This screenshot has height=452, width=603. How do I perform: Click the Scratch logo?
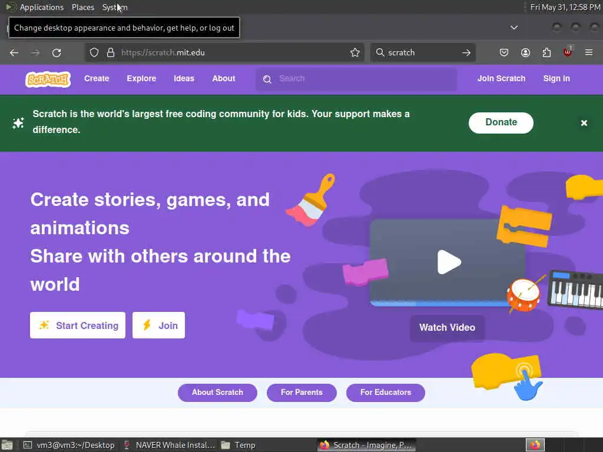tap(48, 79)
